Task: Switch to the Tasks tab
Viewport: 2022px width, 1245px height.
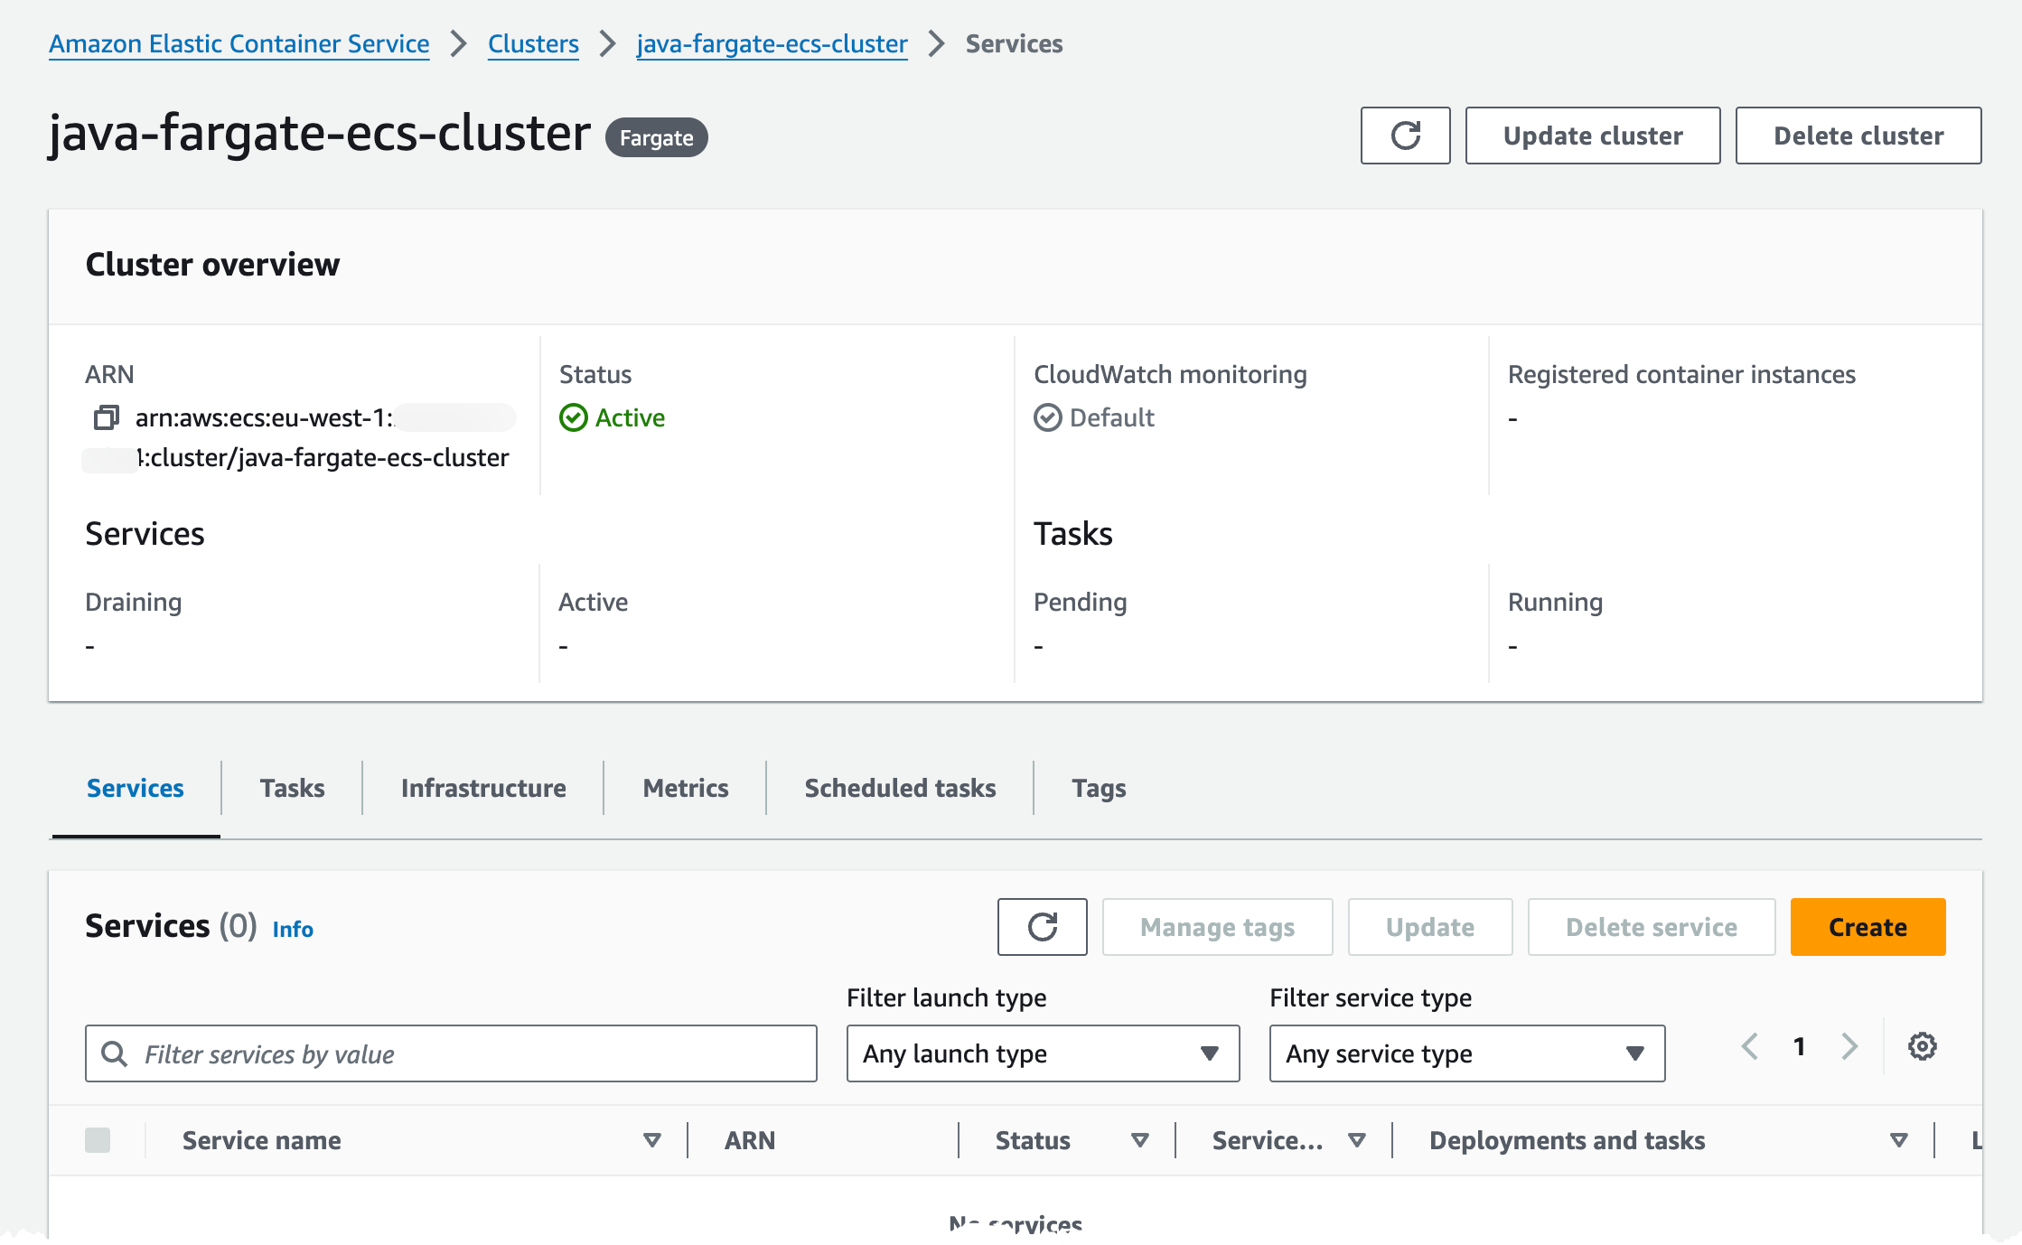Action: (x=292, y=788)
